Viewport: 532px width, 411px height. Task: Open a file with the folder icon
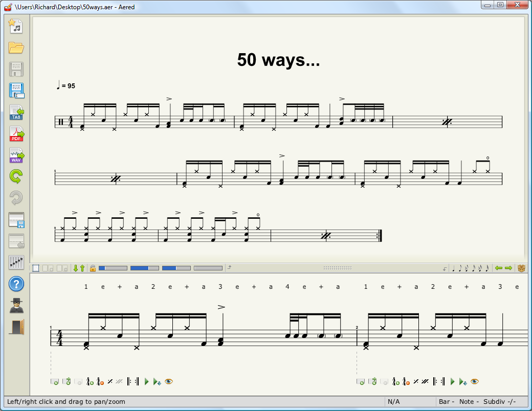pyautogui.click(x=16, y=48)
